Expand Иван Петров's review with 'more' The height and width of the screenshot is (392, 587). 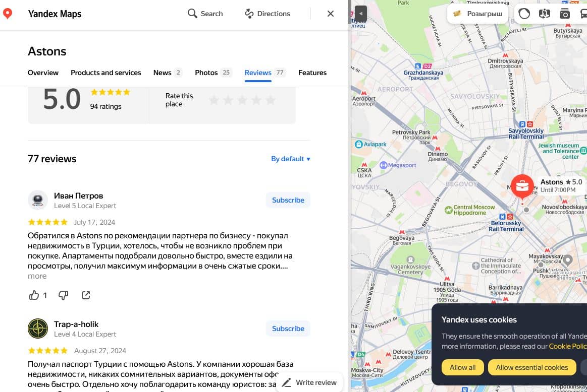[37, 276]
